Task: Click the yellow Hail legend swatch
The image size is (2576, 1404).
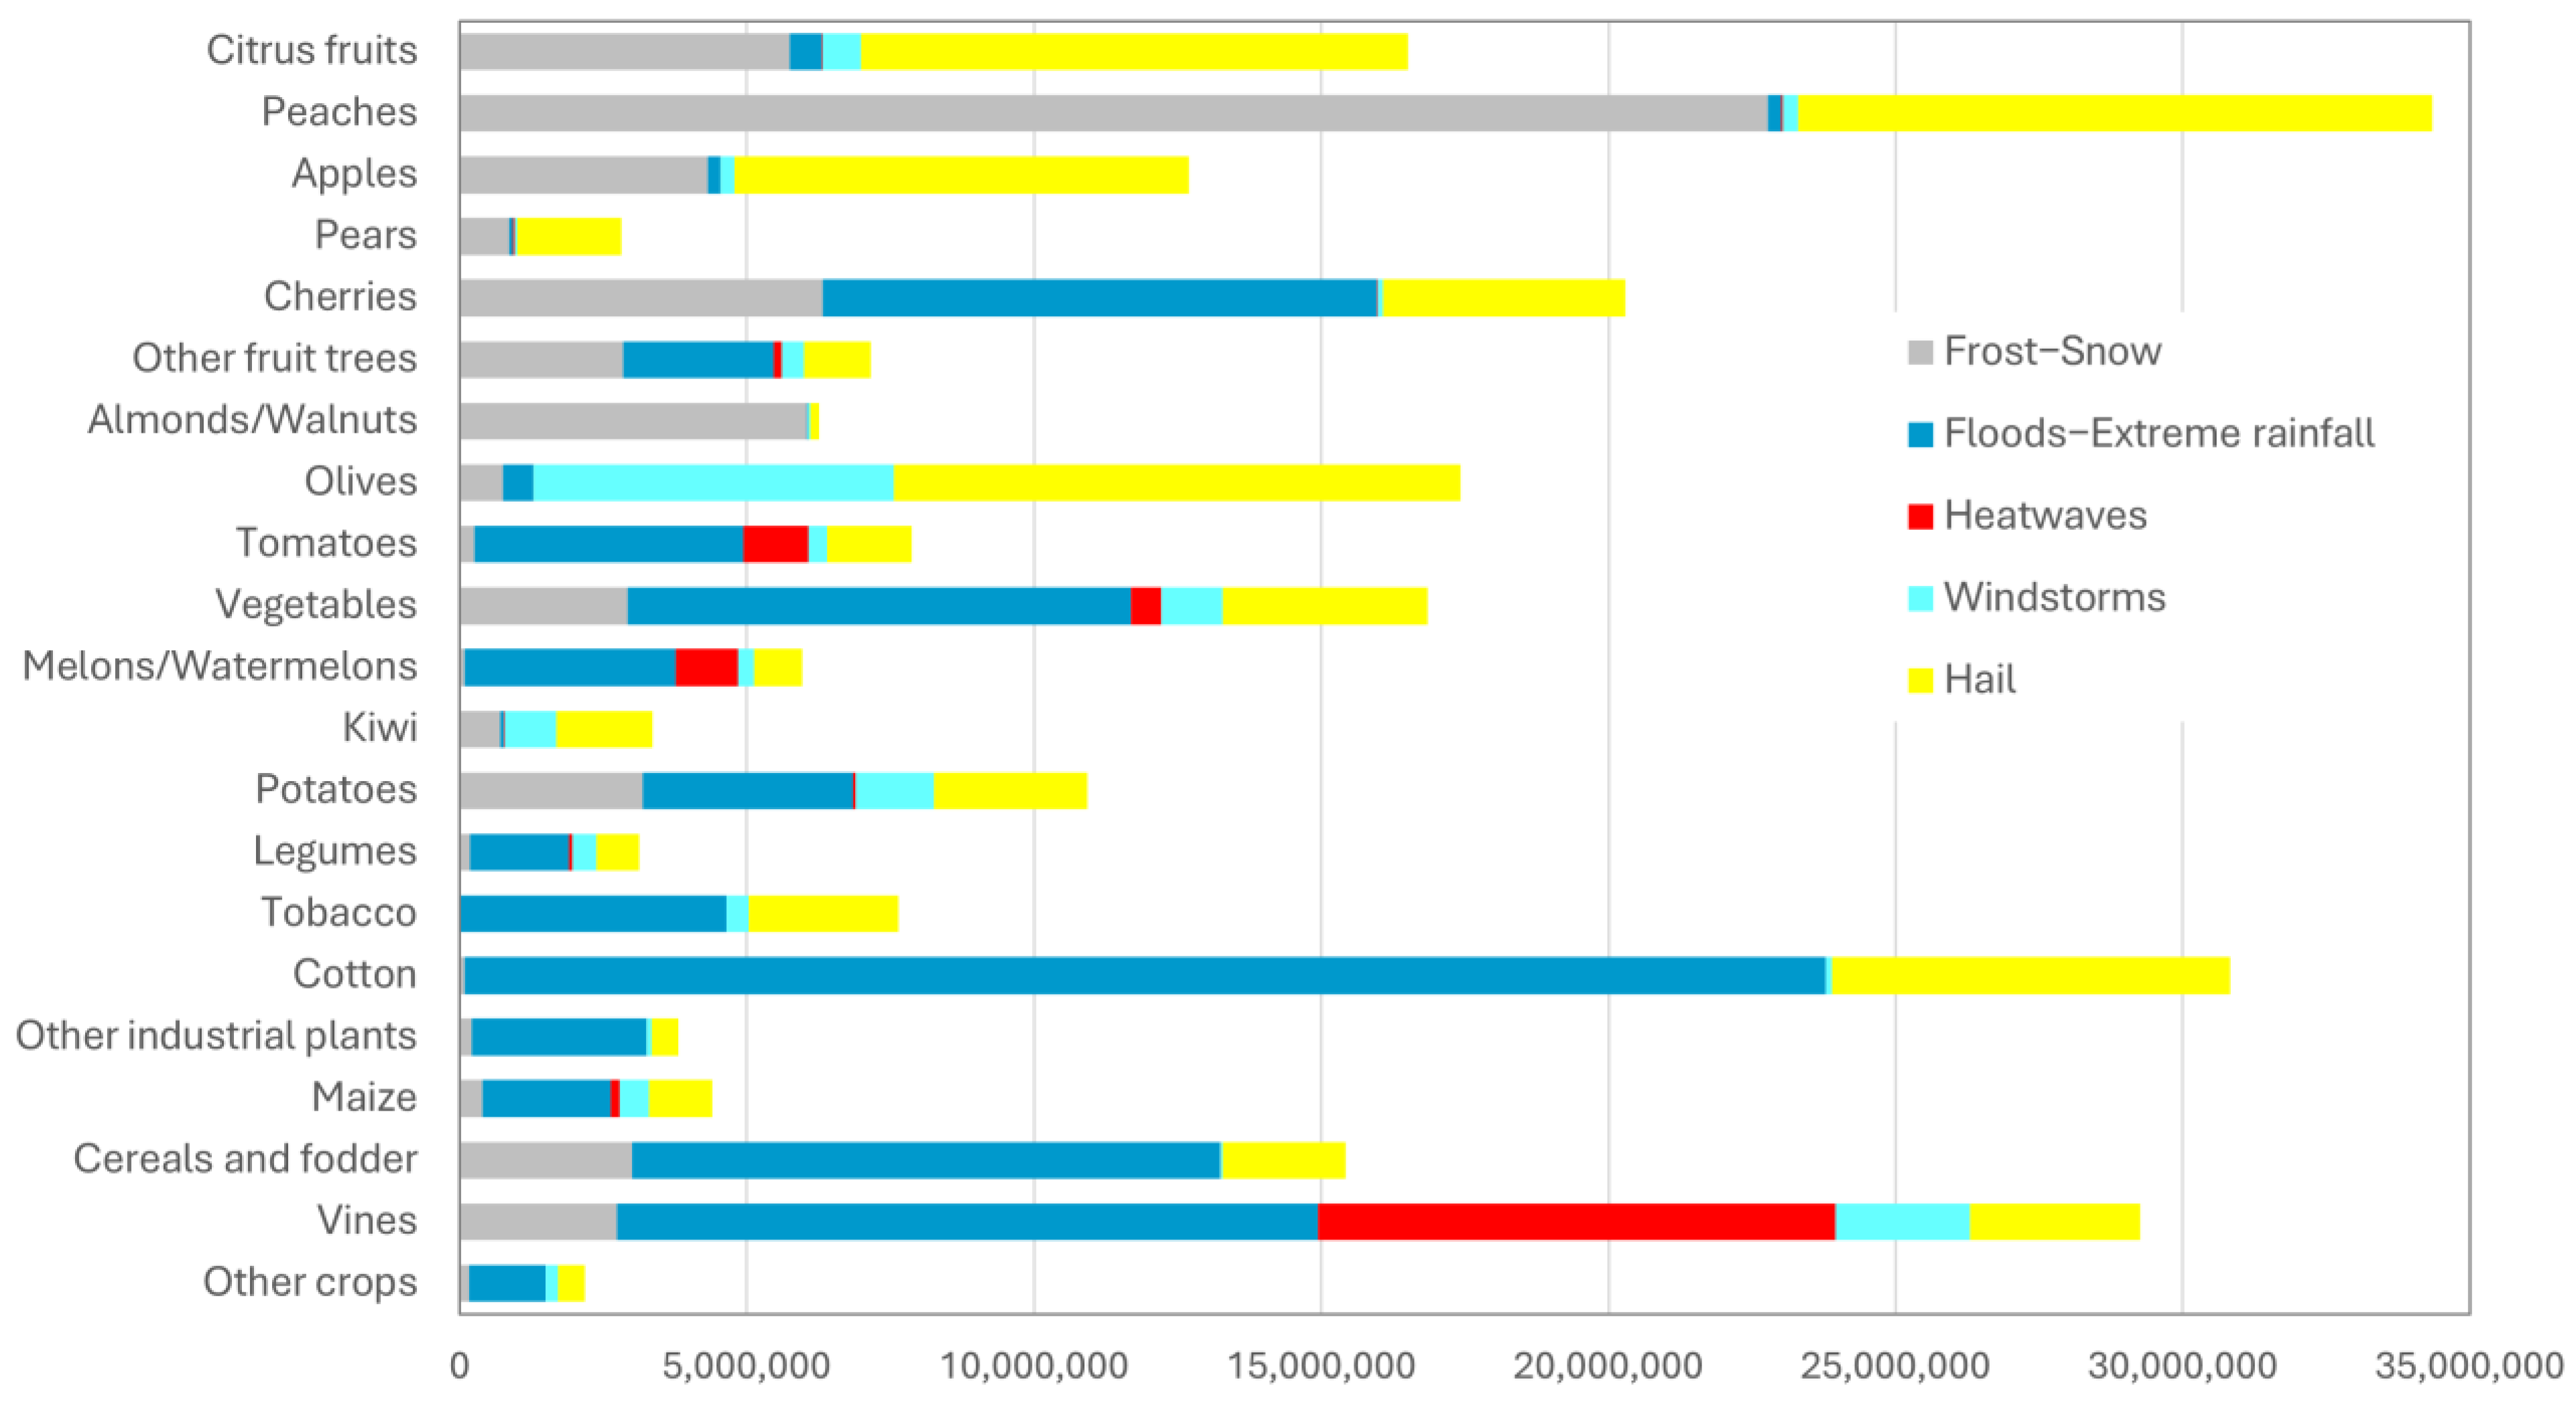Action: coord(1920,681)
